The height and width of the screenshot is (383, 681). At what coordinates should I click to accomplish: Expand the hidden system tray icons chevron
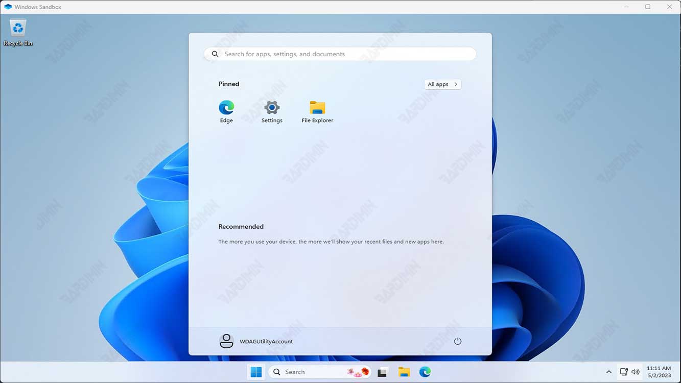608,372
